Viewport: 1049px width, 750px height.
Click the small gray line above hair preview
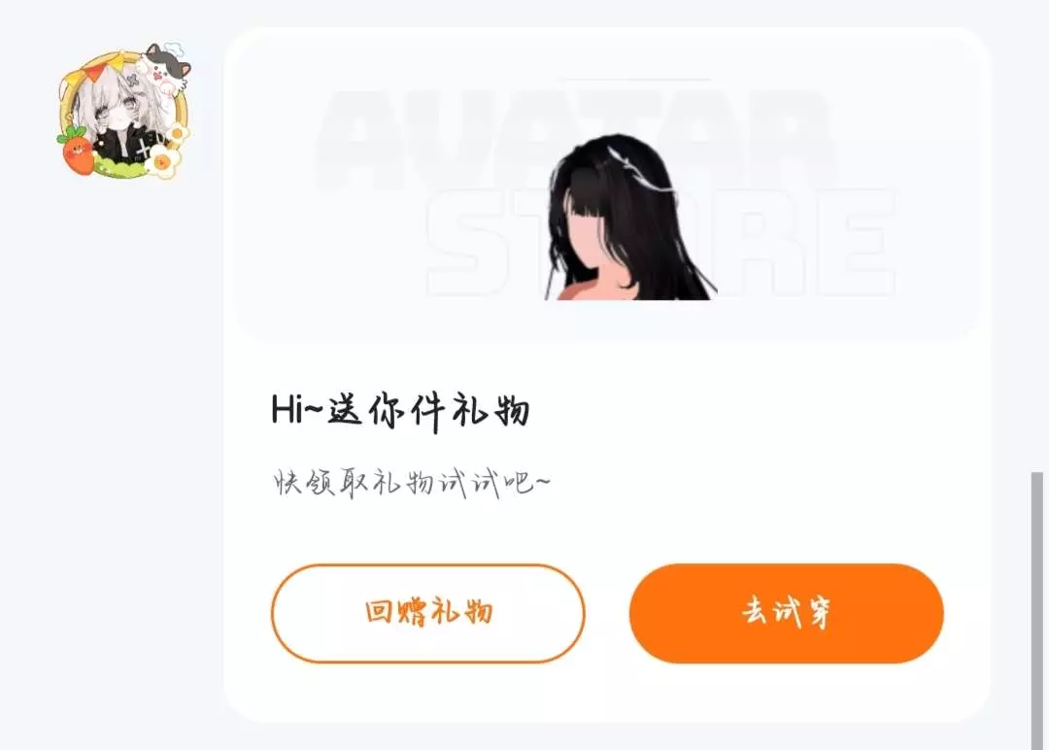pyautogui.click(x=639, y=79)
